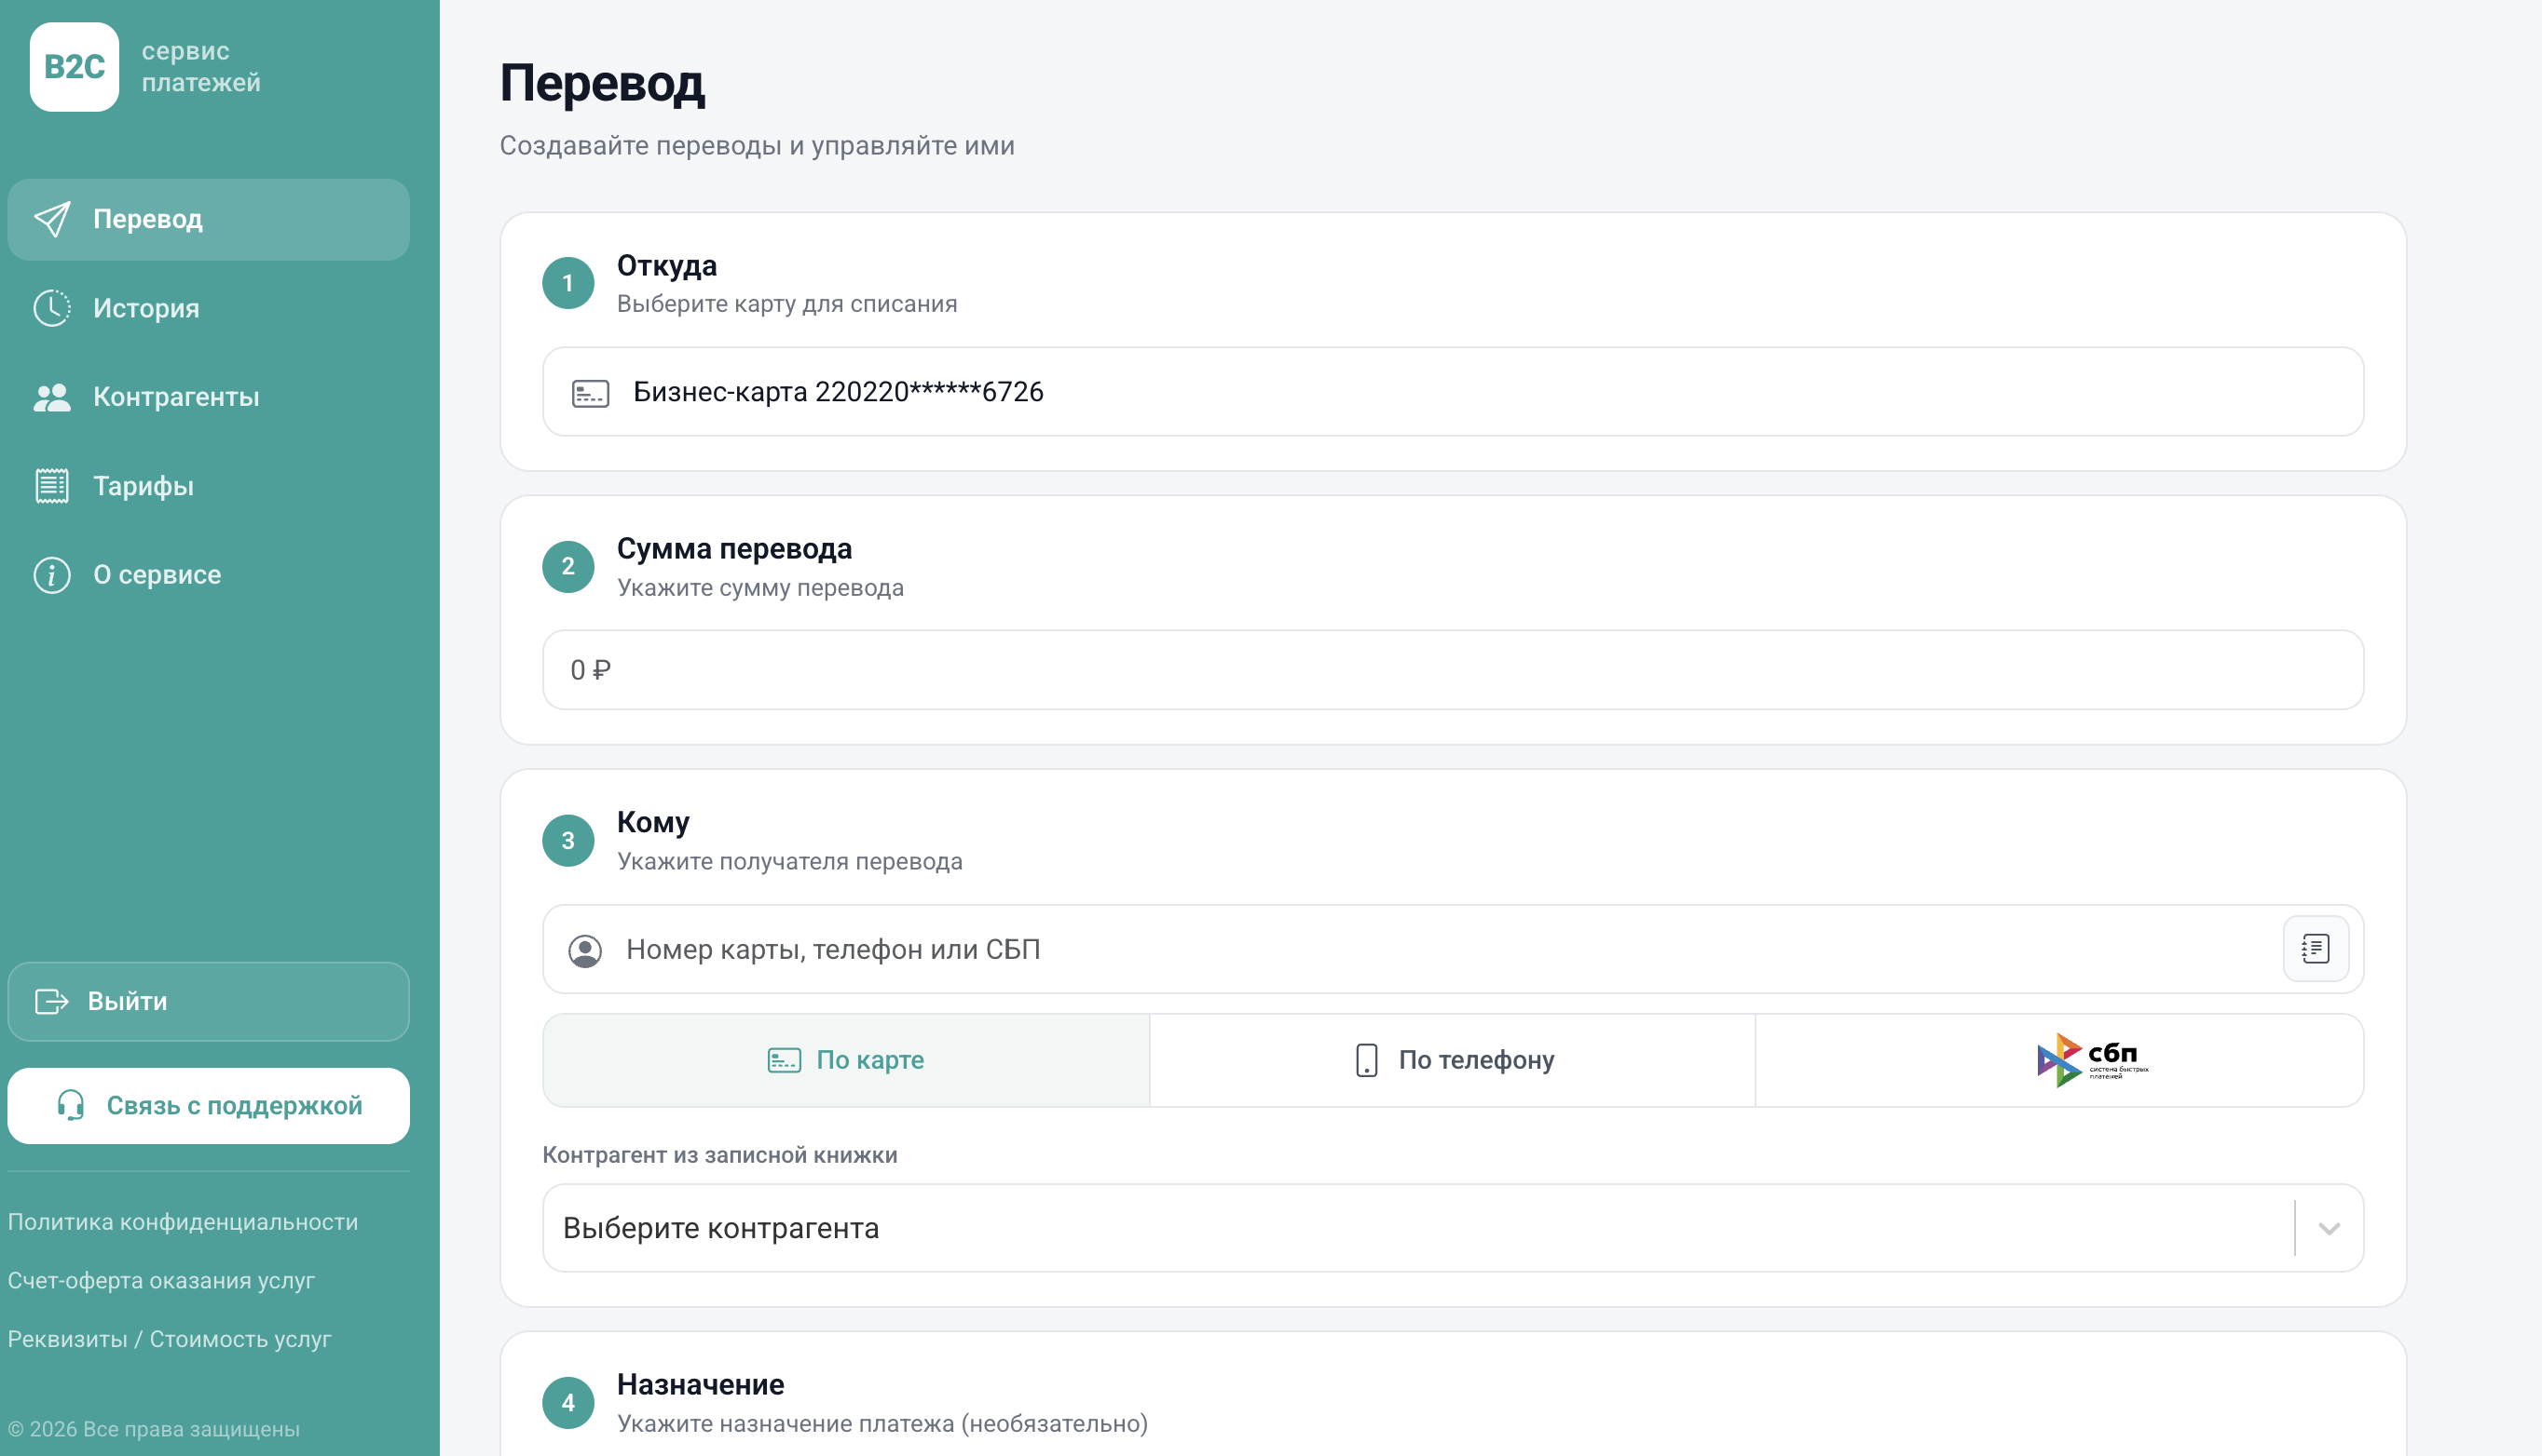Switch to the По телефону transfer tab
This screenshot has width=2542, height=1456.
[1453, 1060]
